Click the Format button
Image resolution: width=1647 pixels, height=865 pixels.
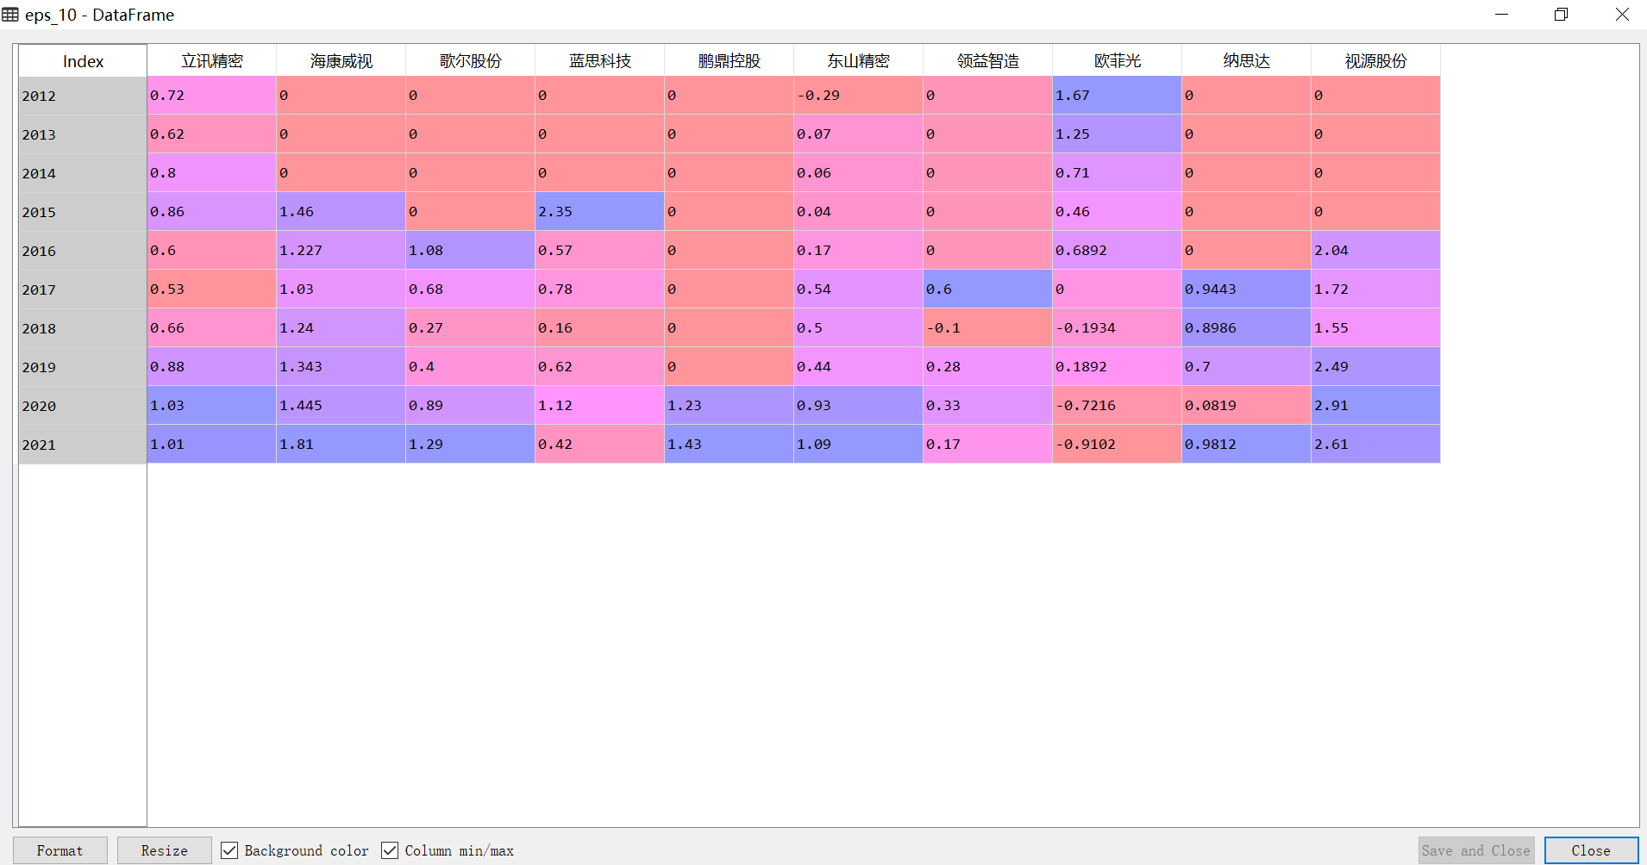coord(59,850)
